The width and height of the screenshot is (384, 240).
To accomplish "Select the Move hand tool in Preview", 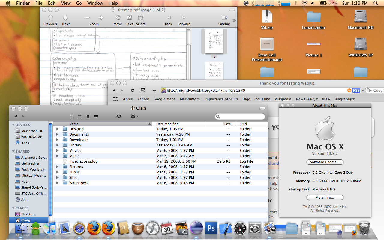I will 118,18.
